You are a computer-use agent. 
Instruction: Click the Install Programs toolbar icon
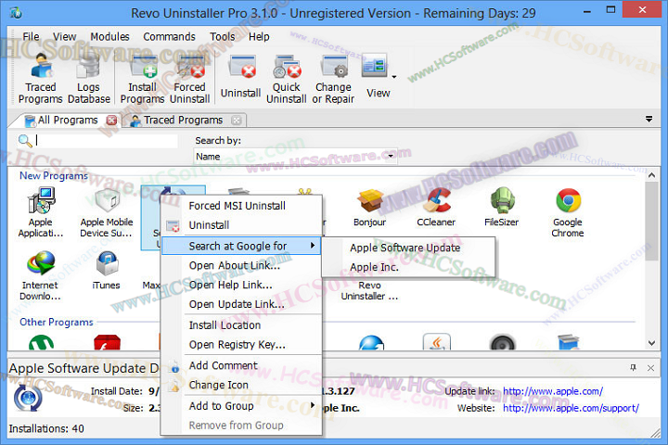142,79
